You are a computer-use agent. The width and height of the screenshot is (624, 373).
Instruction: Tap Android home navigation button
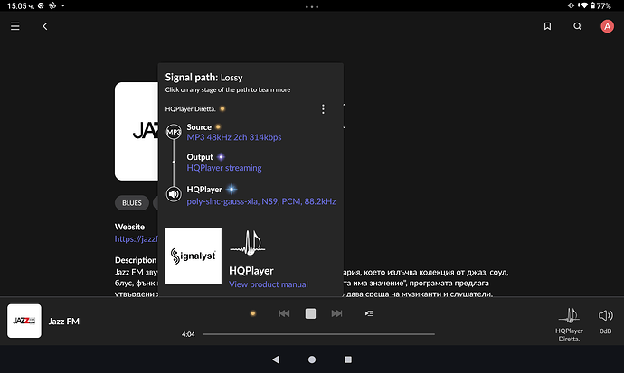coord(312,359)
